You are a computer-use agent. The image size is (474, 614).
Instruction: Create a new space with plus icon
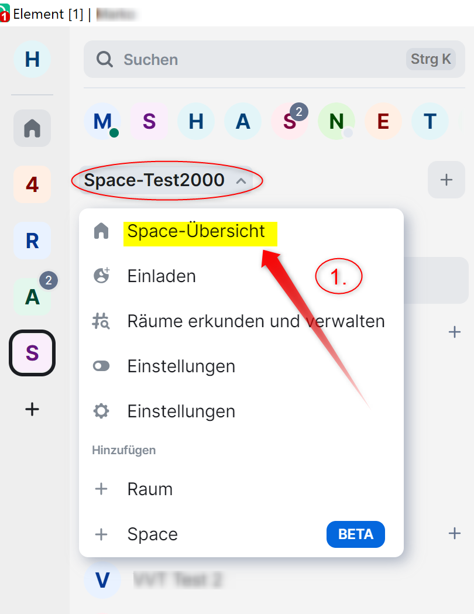pos(32,409)
